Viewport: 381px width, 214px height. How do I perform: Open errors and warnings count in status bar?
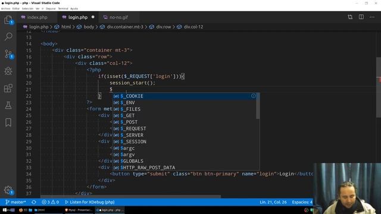(x=50, y=202)
